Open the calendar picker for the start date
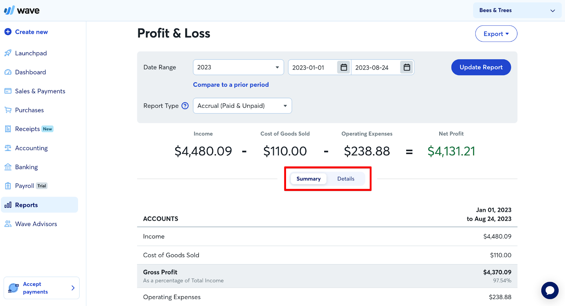565x306 pixels. pyautogui.click(x=343, y=67)
